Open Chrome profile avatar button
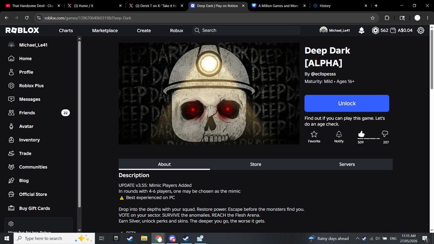 pos(417,18)
